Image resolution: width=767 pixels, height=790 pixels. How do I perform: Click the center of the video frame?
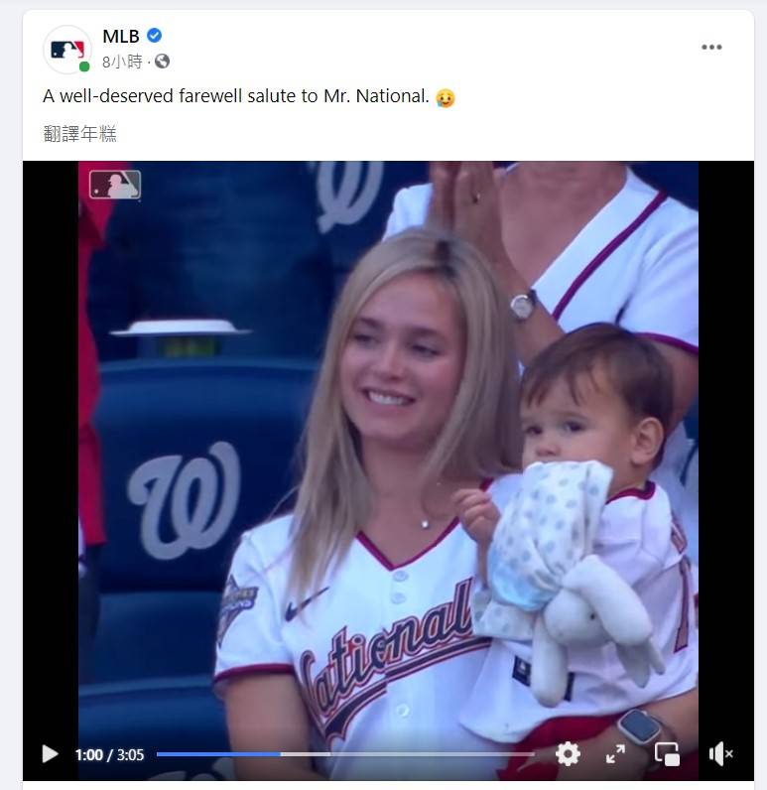pos(388,466)
